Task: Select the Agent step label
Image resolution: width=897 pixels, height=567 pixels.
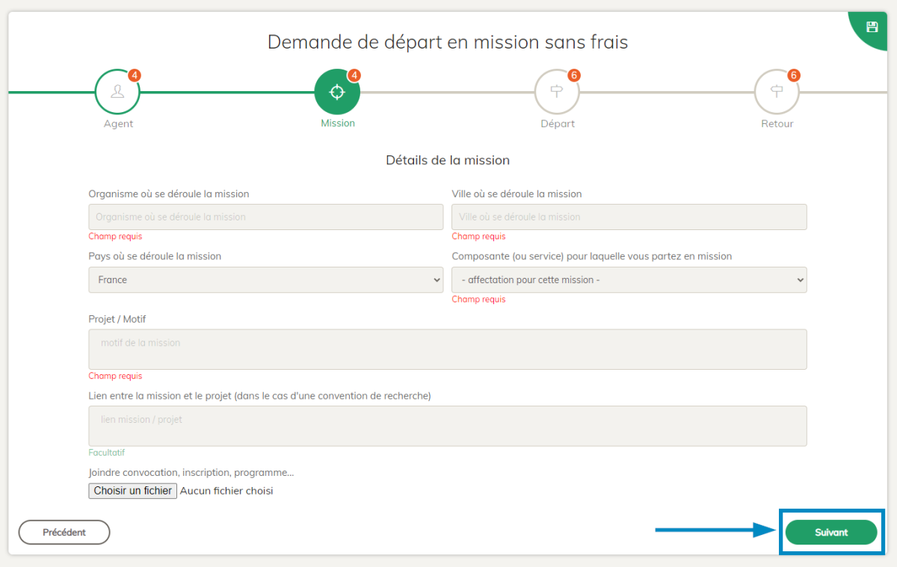Action: pyautogui.click(x=118, y=124)
